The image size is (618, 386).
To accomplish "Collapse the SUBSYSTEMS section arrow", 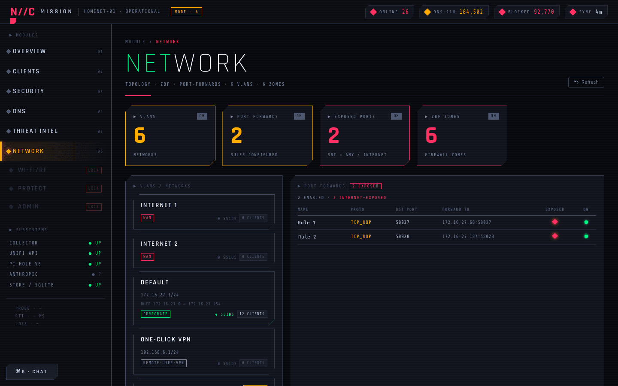I will [11, 230].
